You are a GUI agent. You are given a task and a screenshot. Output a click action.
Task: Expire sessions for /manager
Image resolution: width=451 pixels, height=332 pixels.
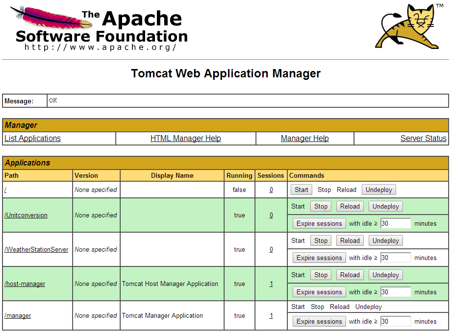(x=319, y=321)
